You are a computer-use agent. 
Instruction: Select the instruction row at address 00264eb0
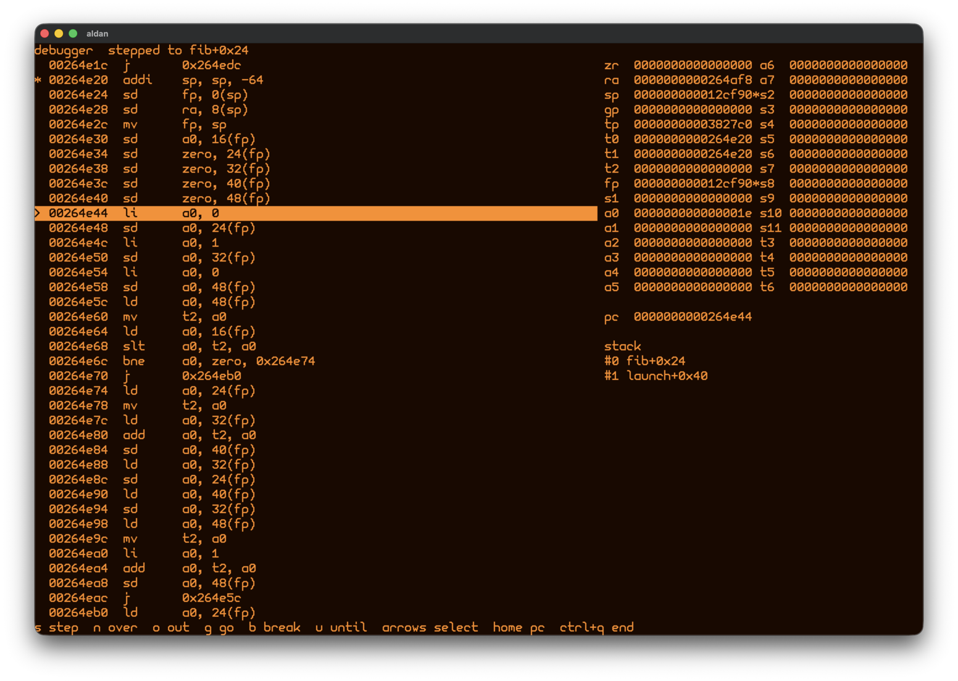click(x=316, y=613)
